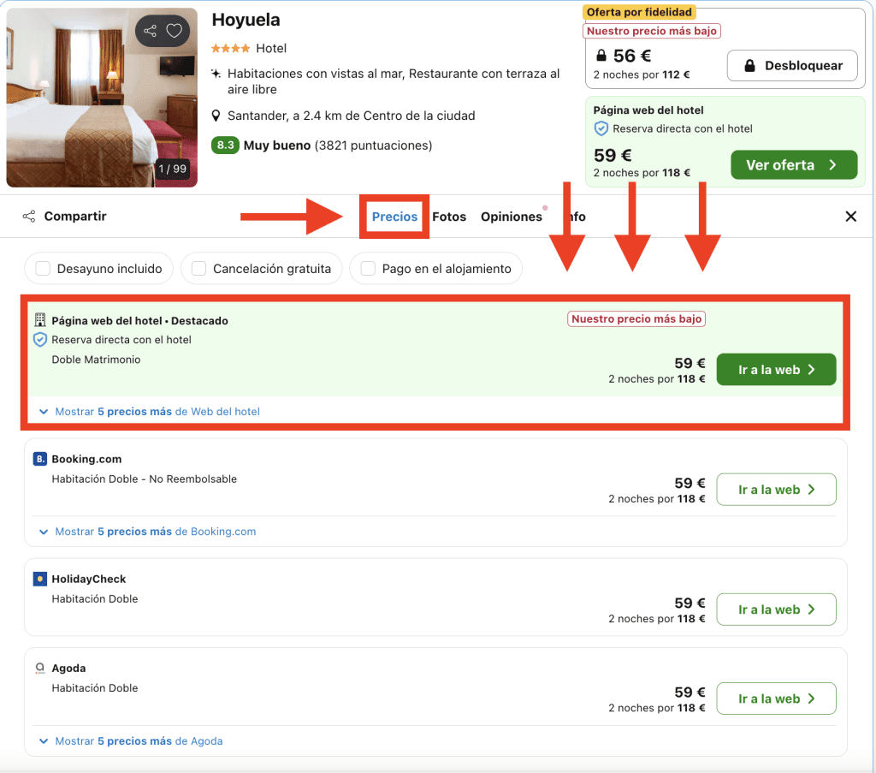876x773 pixels.
Task: Switch to the Fotos tab
Action: pyautogui.click(x=449, y=217)
